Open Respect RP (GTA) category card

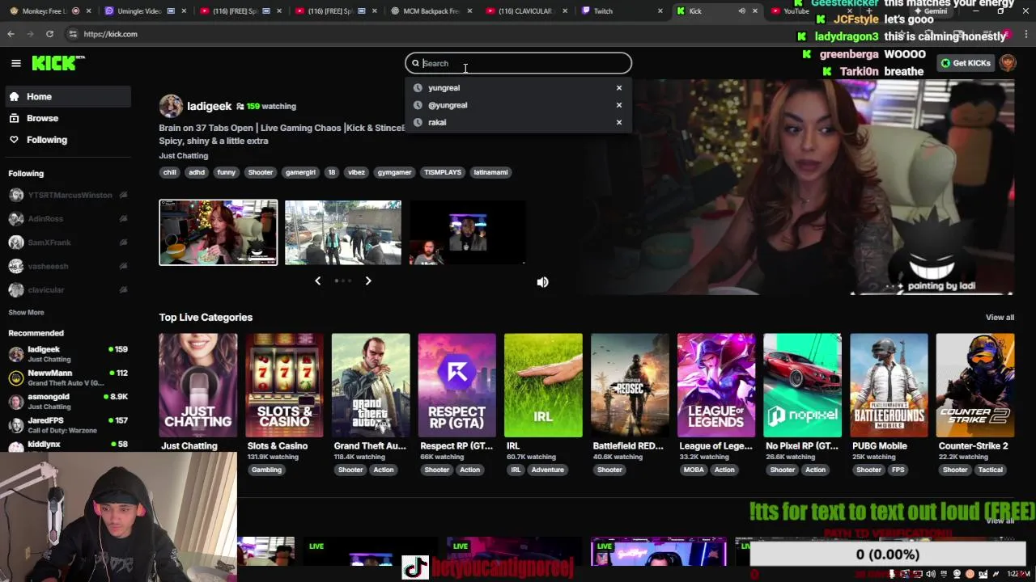click(457, 385)
